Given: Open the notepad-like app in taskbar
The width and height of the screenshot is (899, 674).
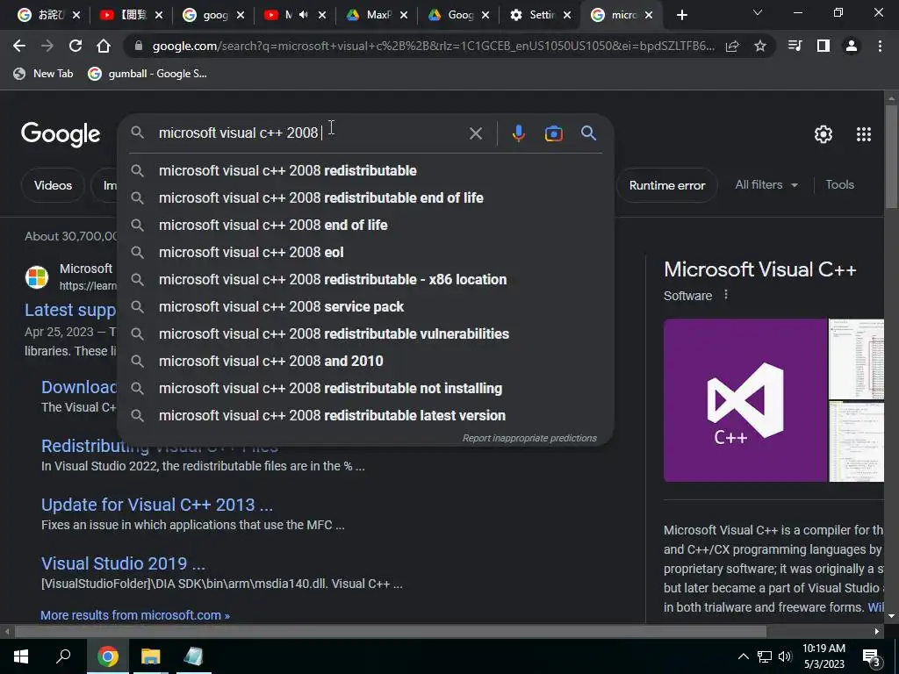Looking at the screenshot, I should pos(193,656).
